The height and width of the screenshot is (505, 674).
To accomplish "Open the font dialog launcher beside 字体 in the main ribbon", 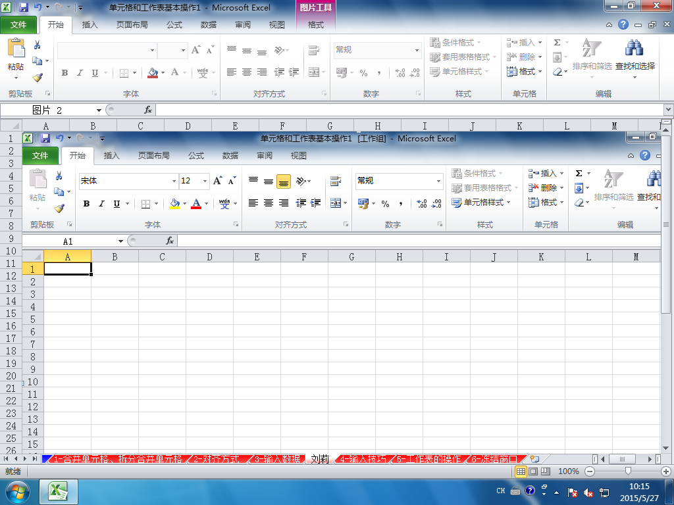I will (214, 93).
